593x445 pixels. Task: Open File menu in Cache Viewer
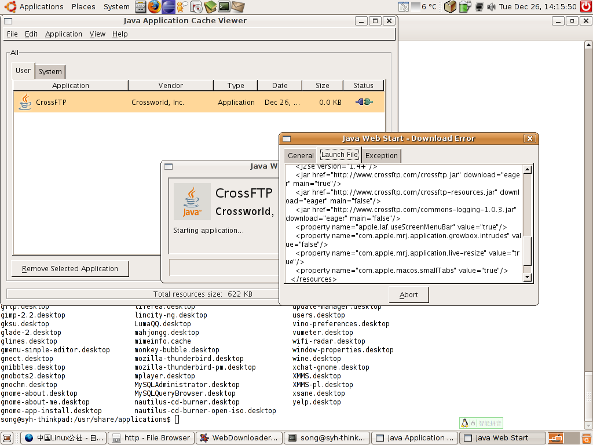pyautogui.click(x=12, y=34)
